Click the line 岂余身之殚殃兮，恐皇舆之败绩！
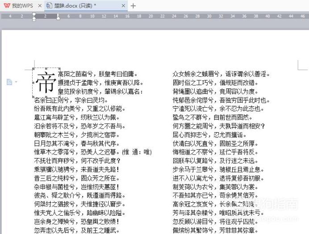Image resolution: width=309 pixels, height=234 pixels. 77,221
